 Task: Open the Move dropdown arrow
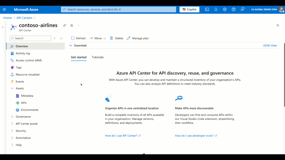(x=105, y=38)
